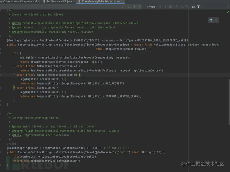The width and height of the screenshot is (230, 172).
Task: Click MediaType.APPLICATION_FORM_URLENCODED_VALUE
Action: 153,40
